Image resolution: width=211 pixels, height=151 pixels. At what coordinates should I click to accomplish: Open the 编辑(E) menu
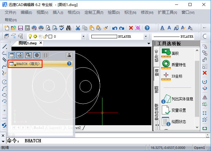click(x=26, y=13)
